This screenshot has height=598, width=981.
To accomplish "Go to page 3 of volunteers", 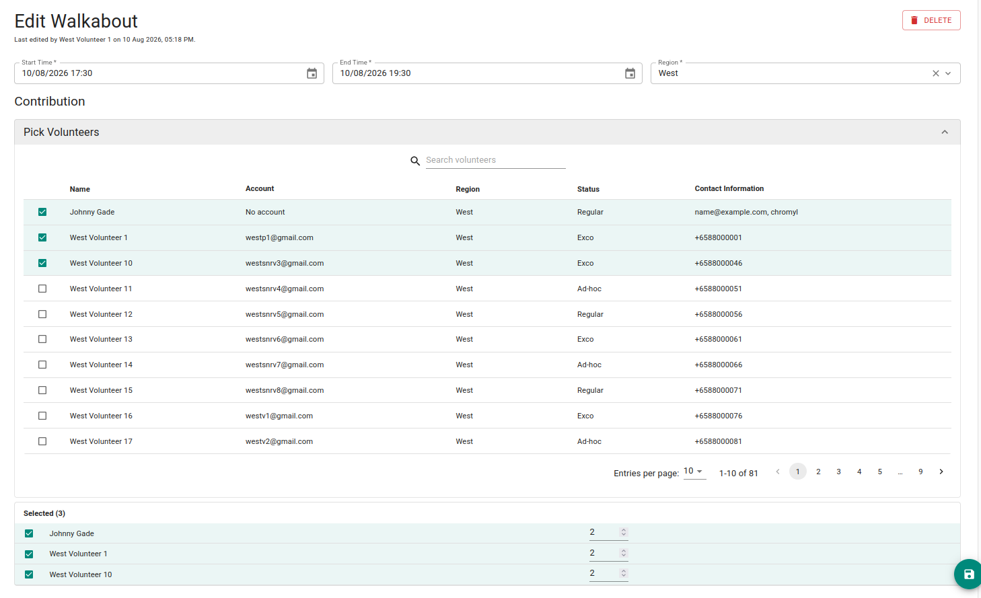I will pyautogui.click(x=838, y=472).
